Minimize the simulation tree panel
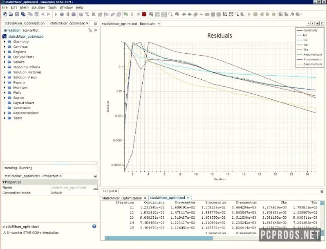The image size is (327, 249). click(95, 23)
